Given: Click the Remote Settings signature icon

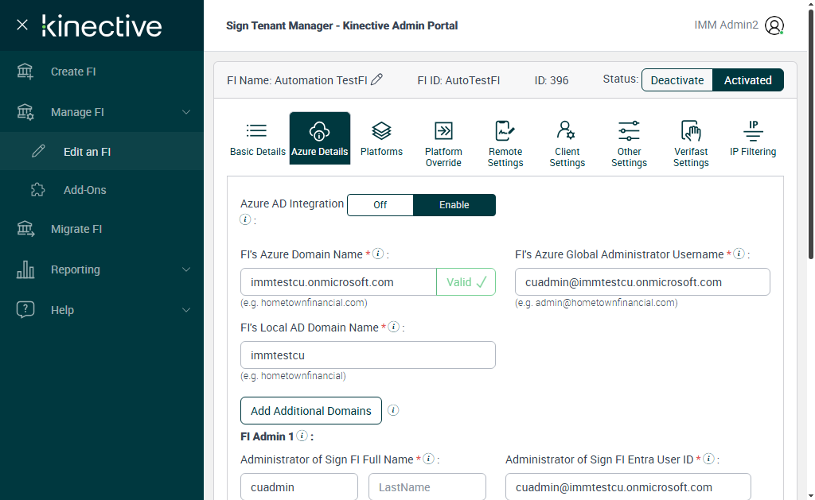Looking at the screenshot, I should [505, 131].
